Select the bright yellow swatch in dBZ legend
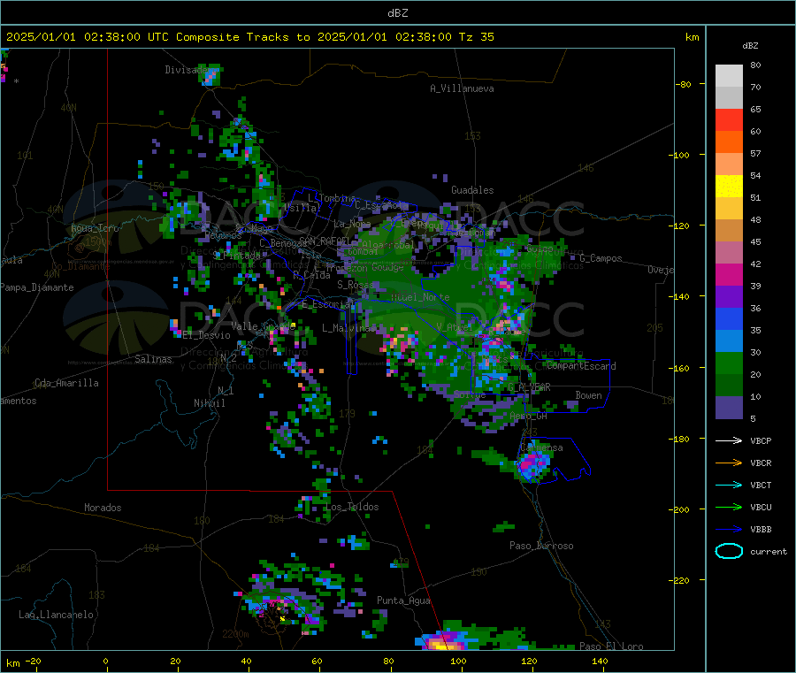 point(729,187)
